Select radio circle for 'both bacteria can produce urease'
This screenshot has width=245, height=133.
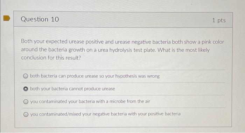pos(26,76)
